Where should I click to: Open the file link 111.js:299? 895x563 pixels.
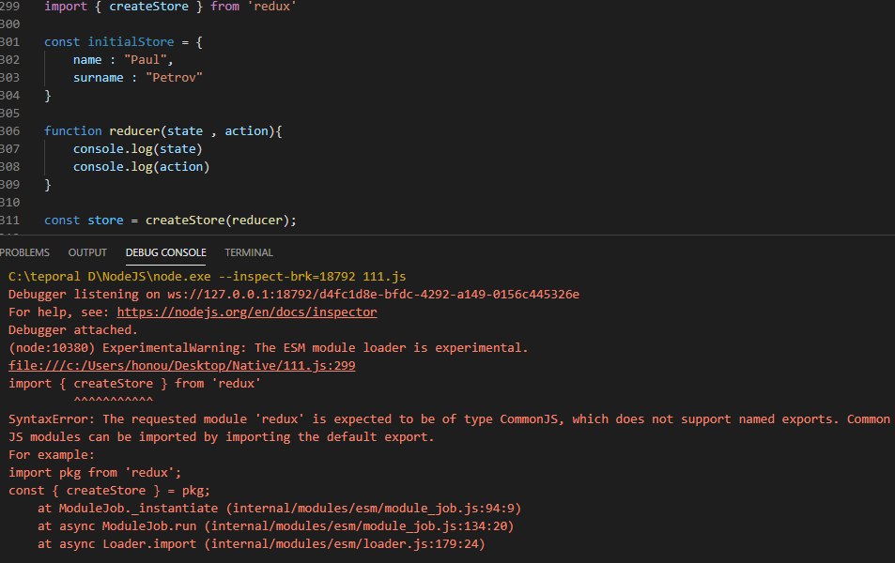(x=181, y=366)
